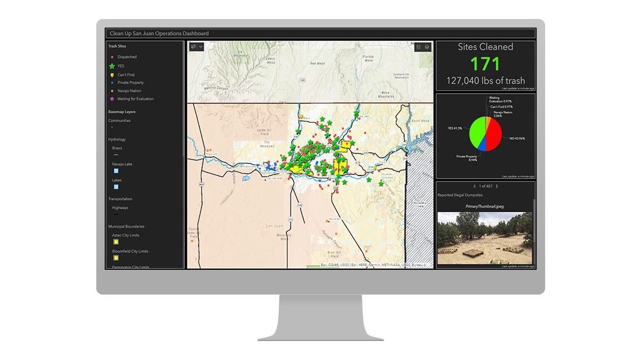
Task: Click the Rivers line legend symbol
Action: click(116, 155)
